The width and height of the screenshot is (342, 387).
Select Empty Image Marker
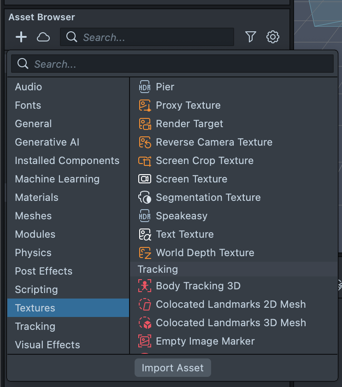click(205, 341)
